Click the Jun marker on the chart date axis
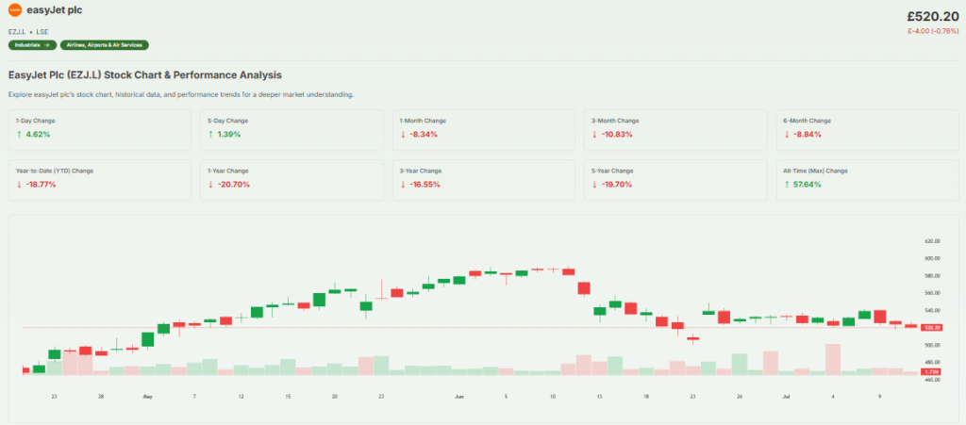The image size is (966, 425). 458,397
